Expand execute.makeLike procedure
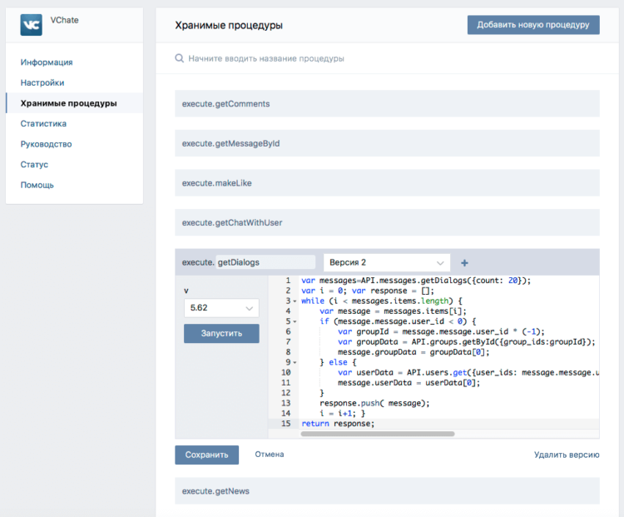624x517 pixels. click(387, 183)
